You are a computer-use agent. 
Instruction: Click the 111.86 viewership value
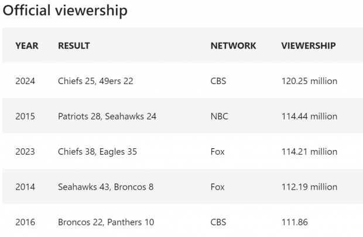294,222
